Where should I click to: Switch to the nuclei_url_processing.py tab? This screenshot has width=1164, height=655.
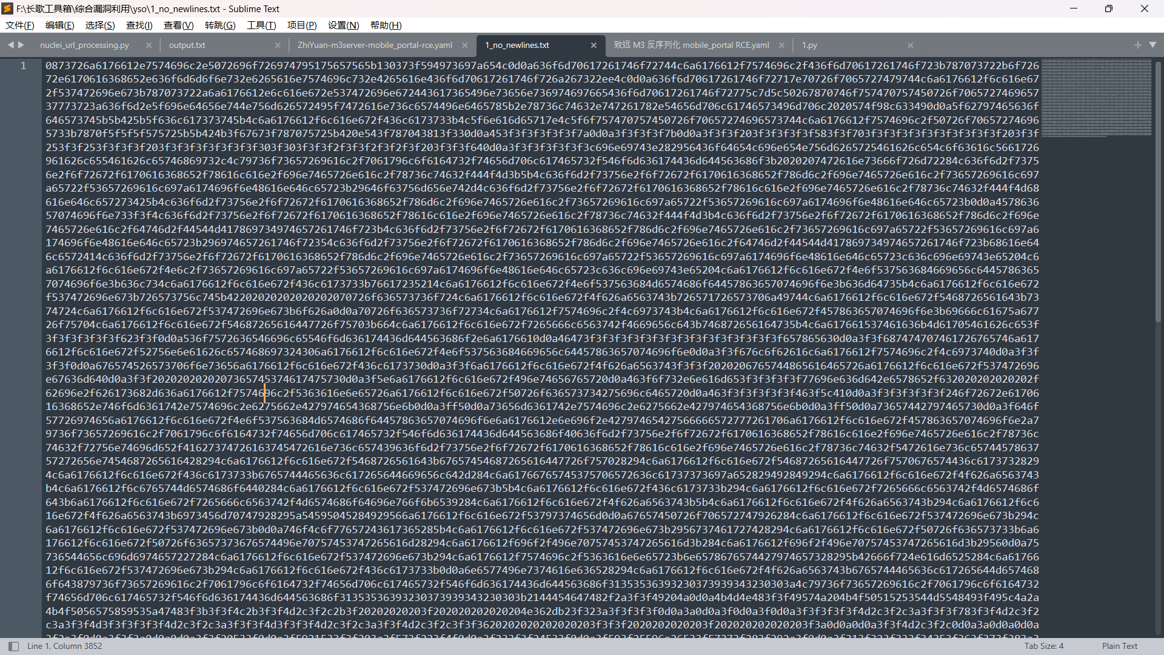click(84, 45)
